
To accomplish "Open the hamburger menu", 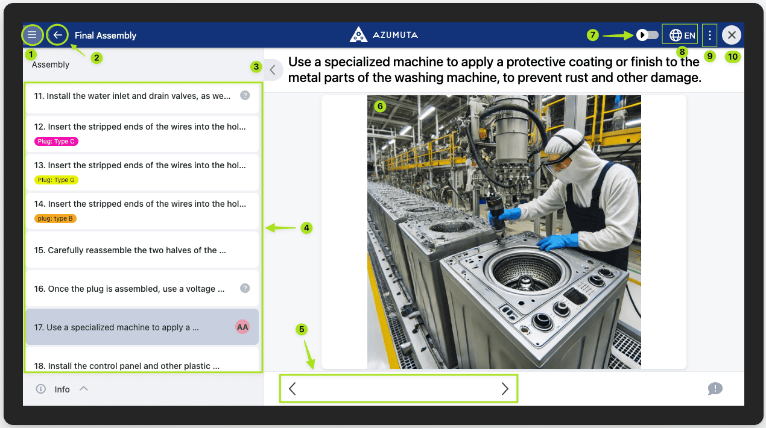I will click(32, 35).
